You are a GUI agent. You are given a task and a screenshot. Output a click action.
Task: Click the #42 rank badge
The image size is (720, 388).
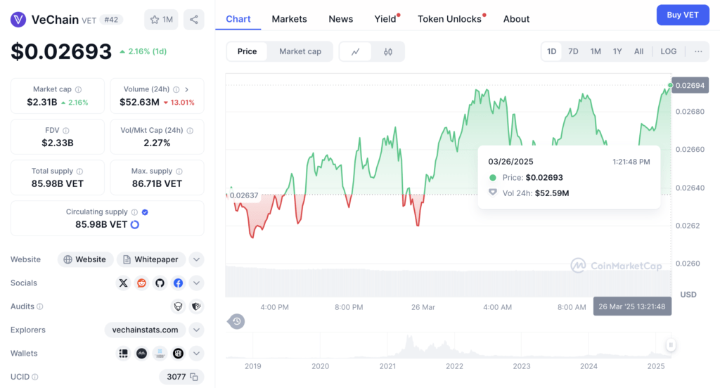click(x=111, y=20)
